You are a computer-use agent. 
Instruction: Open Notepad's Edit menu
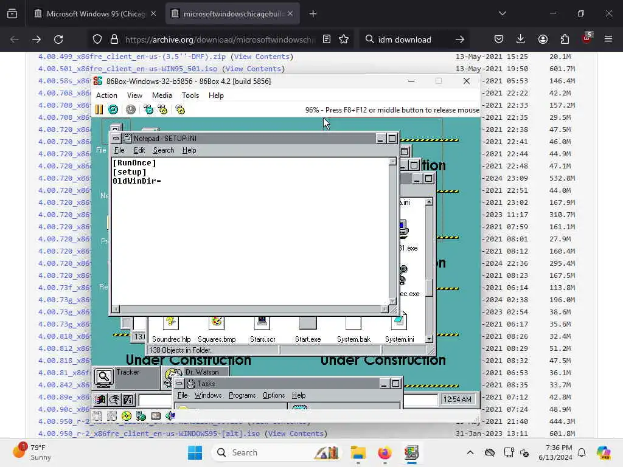click(139, 150)
